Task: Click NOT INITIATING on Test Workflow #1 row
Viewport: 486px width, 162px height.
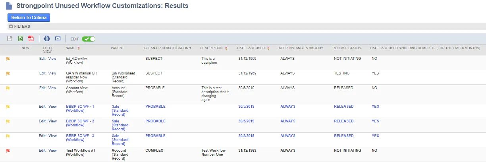Action: pos(347,151)
